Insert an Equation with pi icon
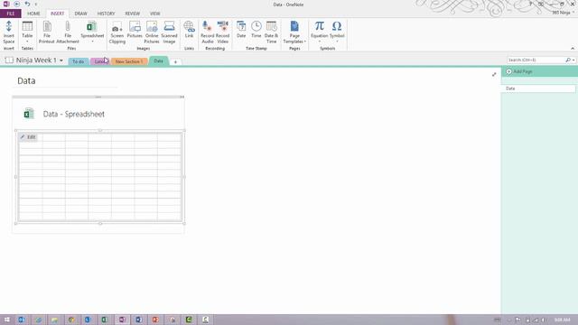 (x=319, y=26)
